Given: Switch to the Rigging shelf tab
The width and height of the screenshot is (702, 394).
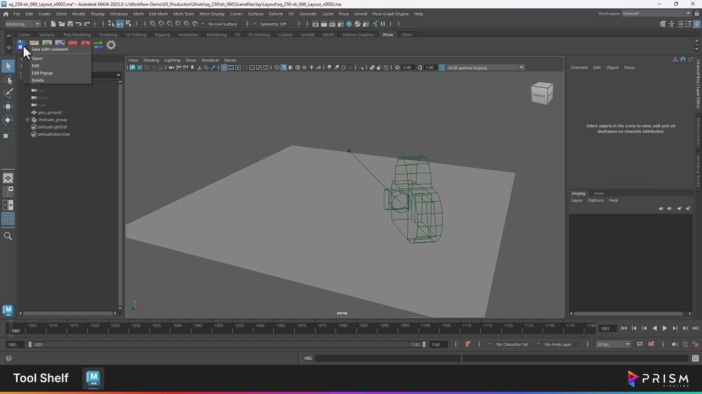Looking at the screenshot, I should click(162, 35).
